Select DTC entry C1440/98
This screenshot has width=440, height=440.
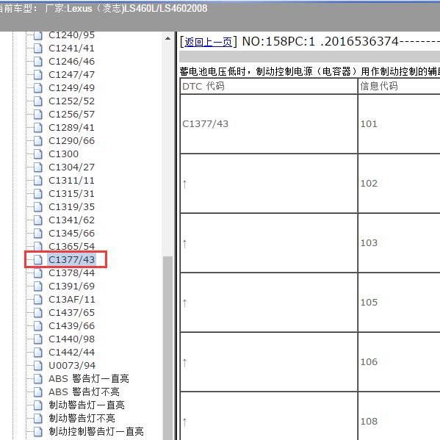click(71, 339)
